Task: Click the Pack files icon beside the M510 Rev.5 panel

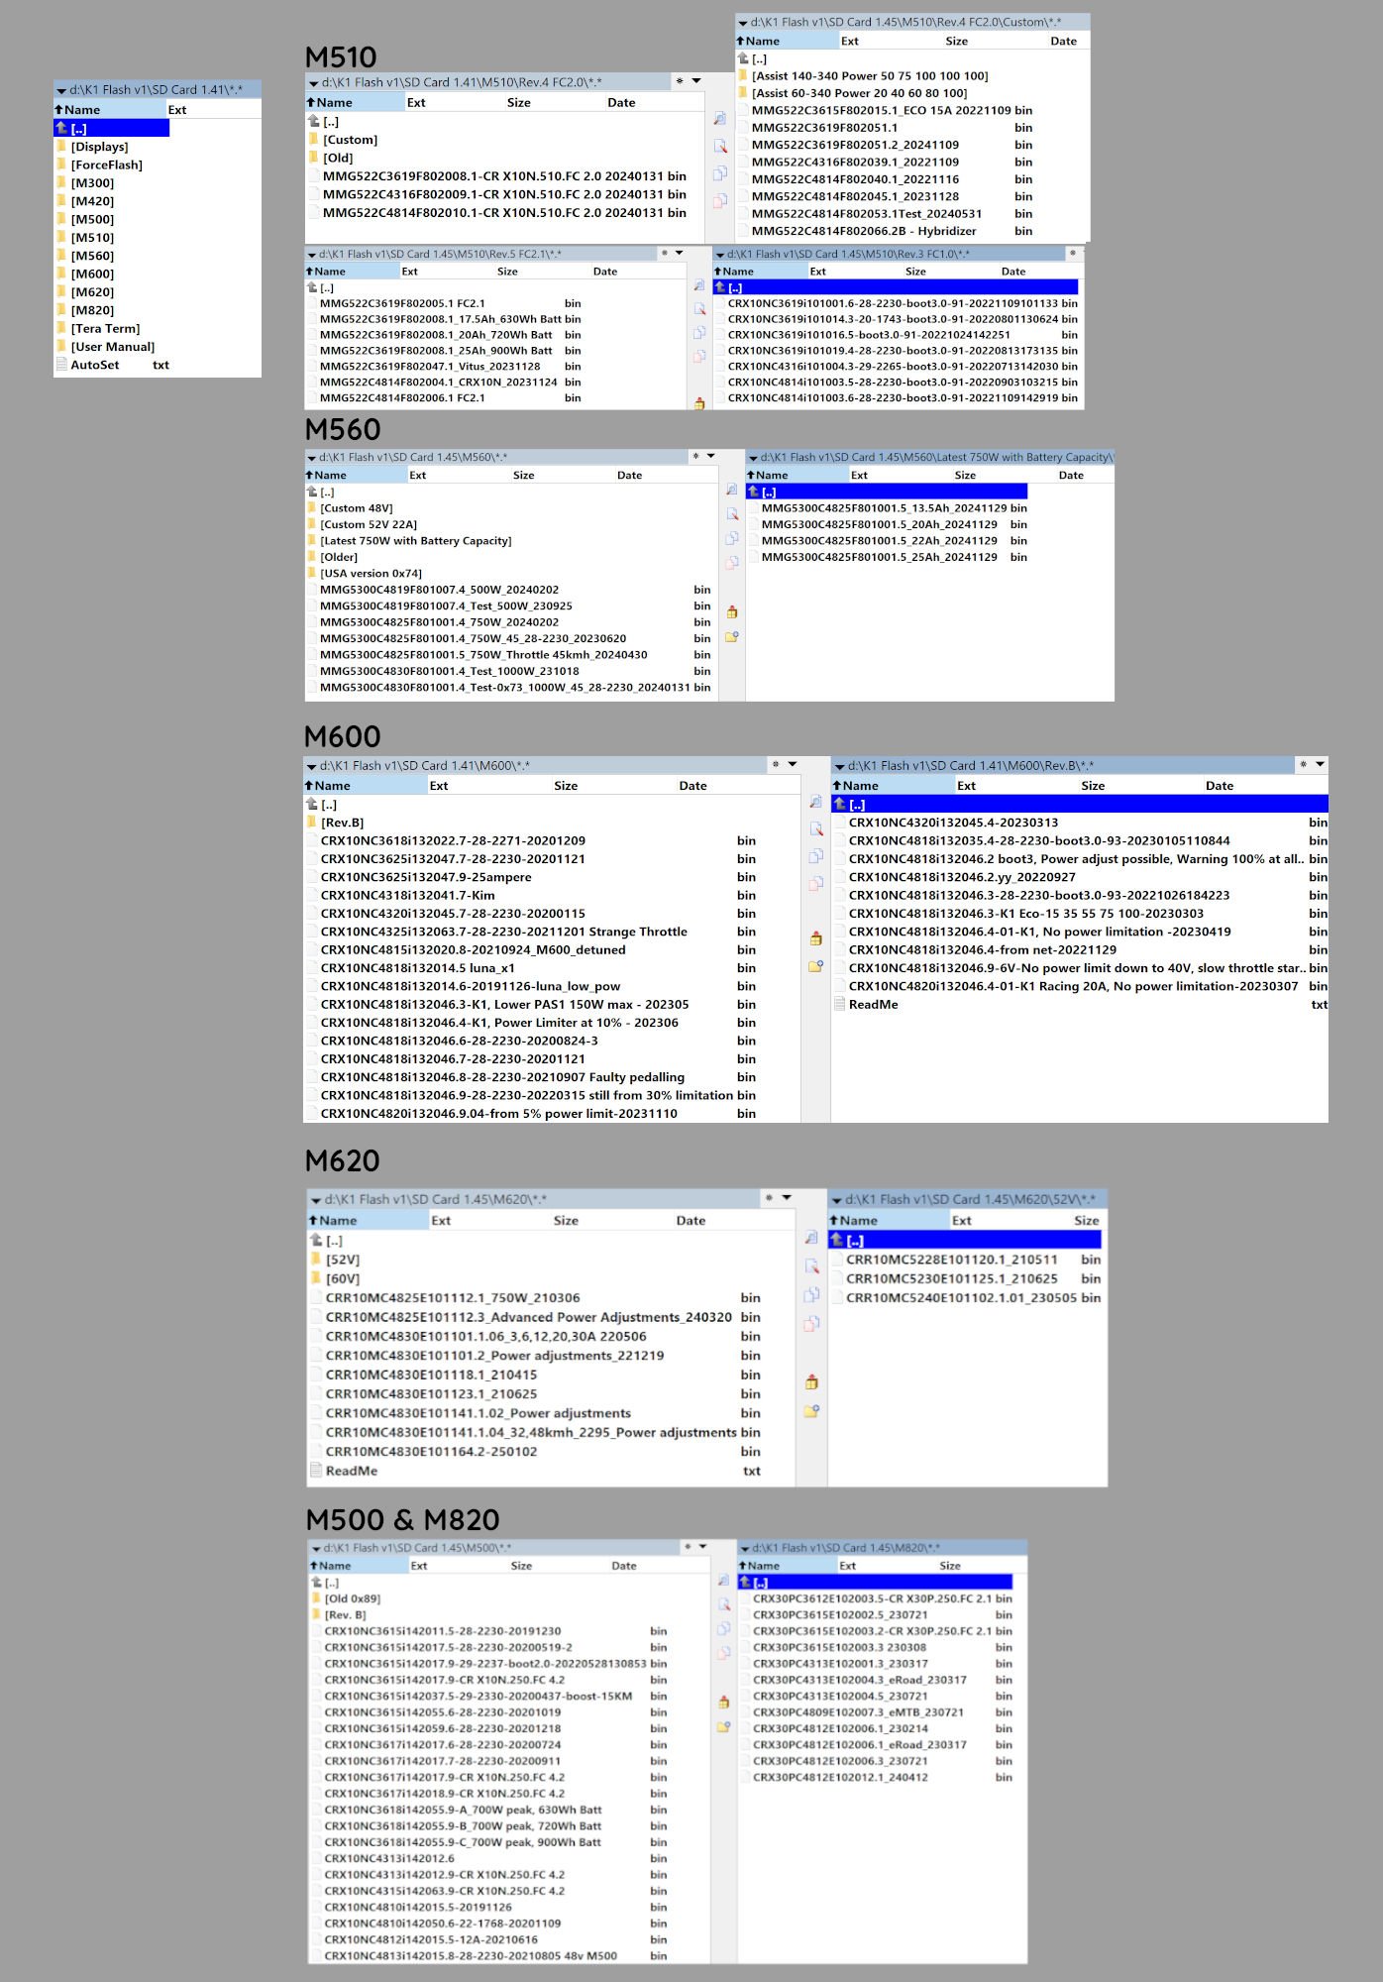Action: coord(699,403)
